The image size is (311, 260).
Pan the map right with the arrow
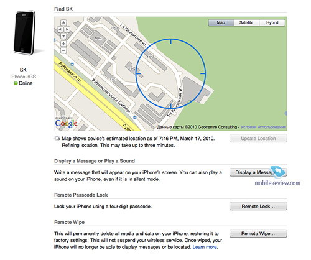(x=67, y=29)
